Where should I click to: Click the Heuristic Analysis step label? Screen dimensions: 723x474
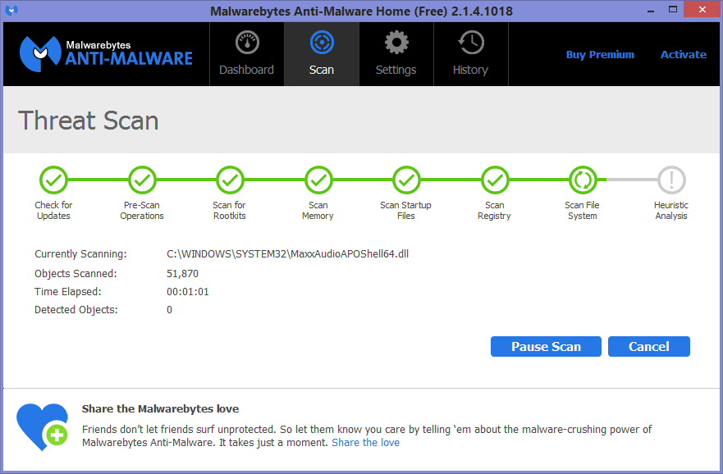671,211
